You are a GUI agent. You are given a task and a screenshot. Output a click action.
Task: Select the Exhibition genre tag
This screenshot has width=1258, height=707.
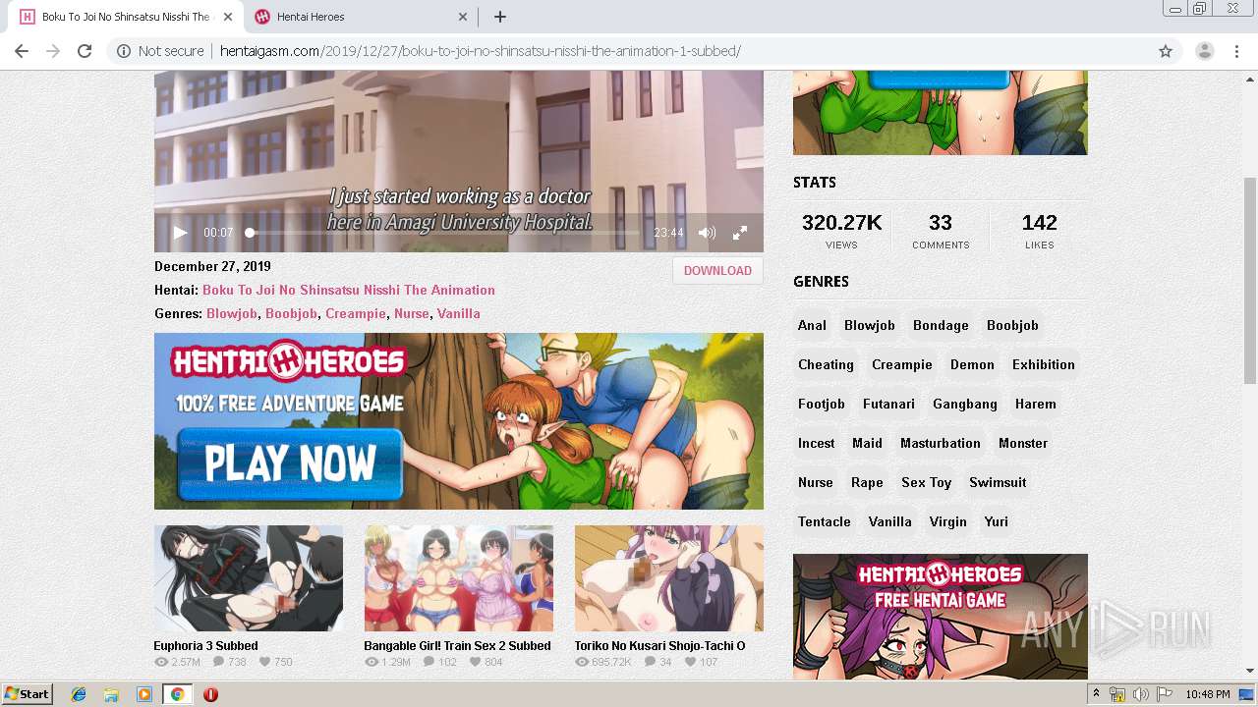point(1044,364)
